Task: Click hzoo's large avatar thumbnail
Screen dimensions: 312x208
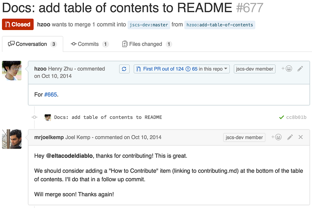Action: pyautogui.click(x=12, y=71)
